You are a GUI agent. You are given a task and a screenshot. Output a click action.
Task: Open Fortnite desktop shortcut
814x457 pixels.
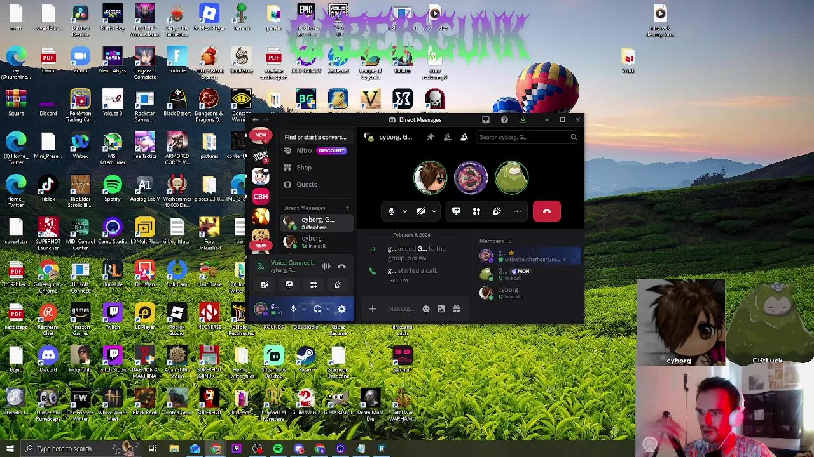(x=177, y=61)
